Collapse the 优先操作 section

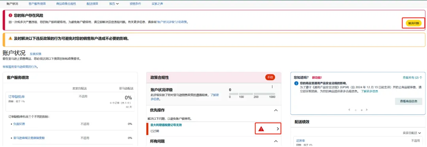pos(276,110)
